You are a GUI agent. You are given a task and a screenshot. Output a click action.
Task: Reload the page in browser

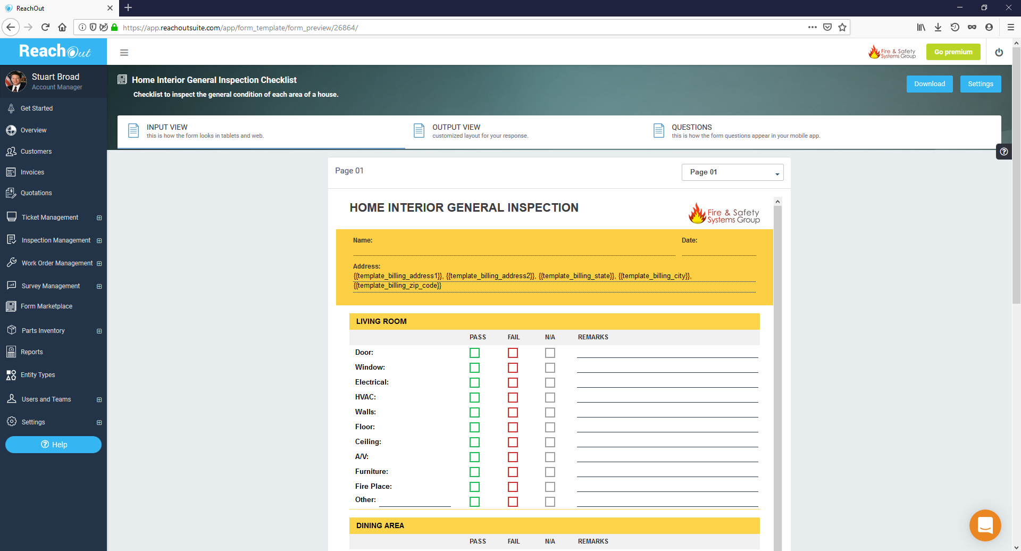(x=45, y=27)
